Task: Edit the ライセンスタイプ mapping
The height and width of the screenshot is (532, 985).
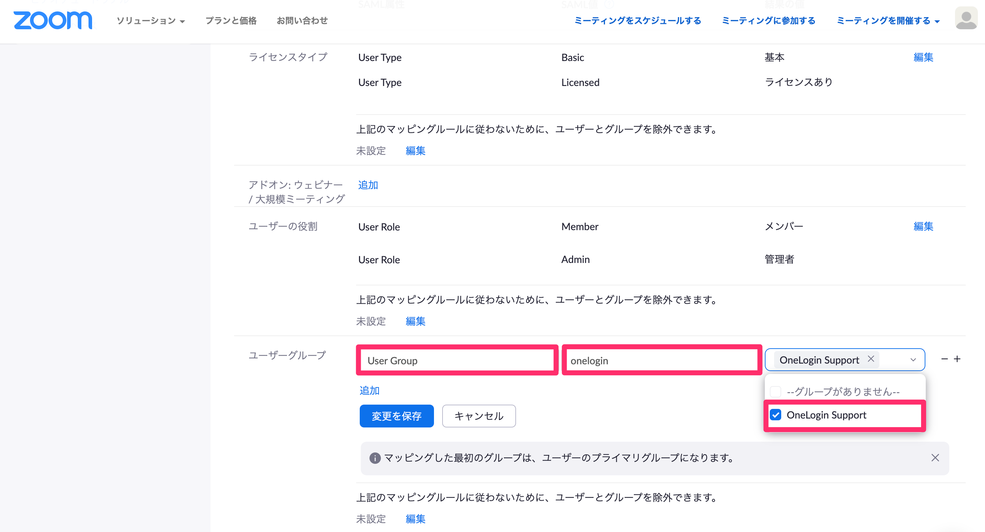Action: point(923,57)
